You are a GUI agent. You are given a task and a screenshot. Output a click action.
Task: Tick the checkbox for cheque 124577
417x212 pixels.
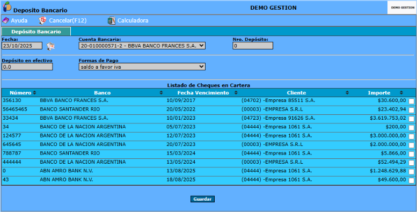(x=412, y=136)
